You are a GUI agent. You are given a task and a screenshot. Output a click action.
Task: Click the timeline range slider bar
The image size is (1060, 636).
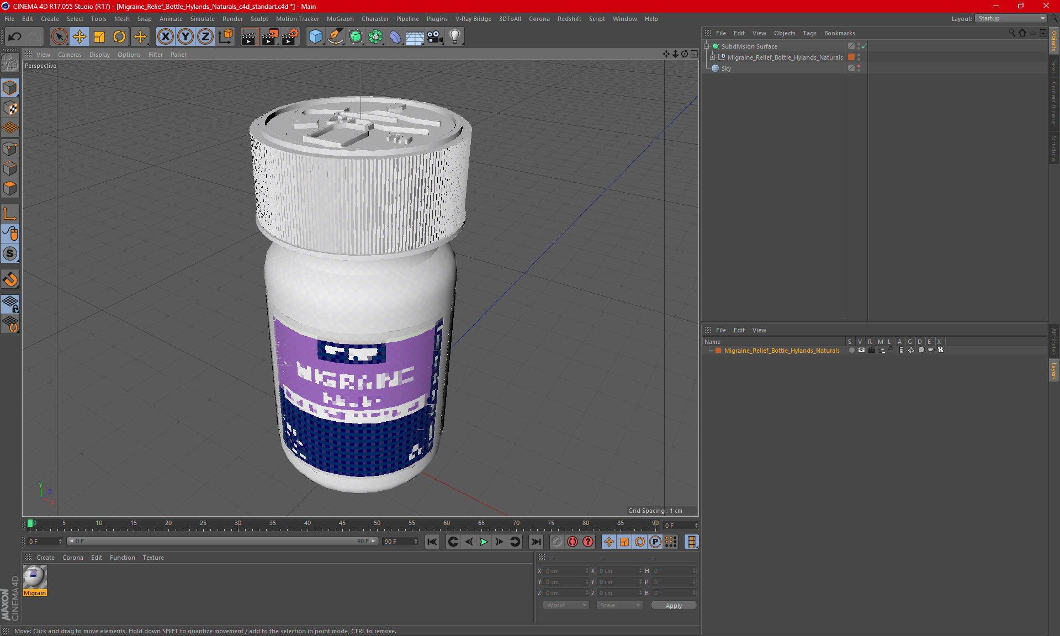point(222,542)
